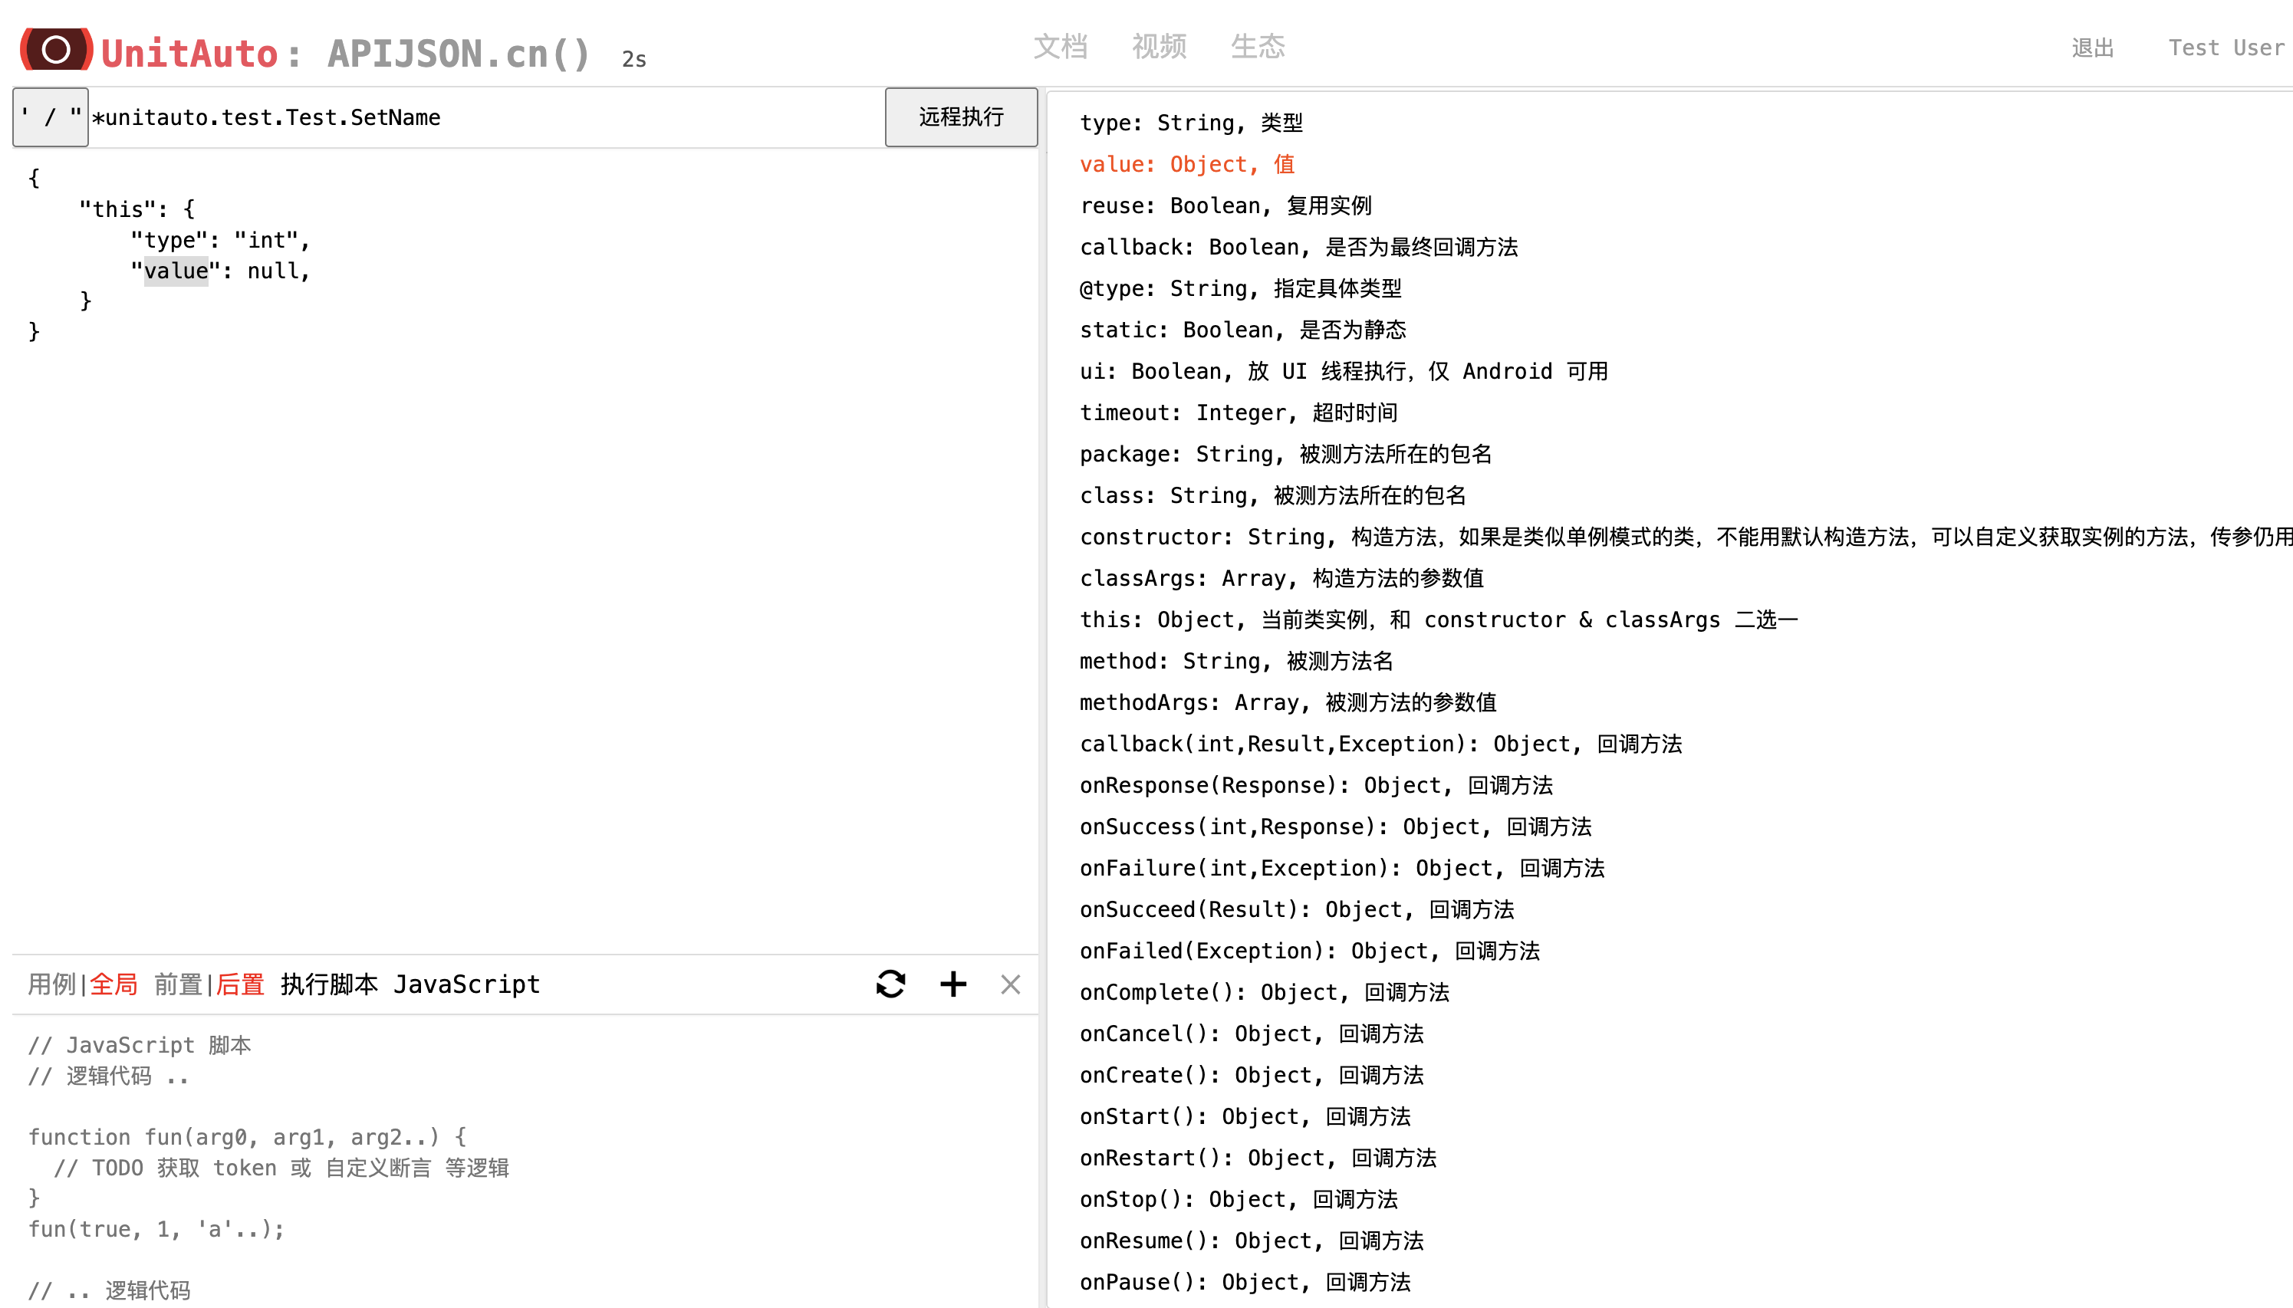Click the APIJSON.cn() host text

click(459, 54)
